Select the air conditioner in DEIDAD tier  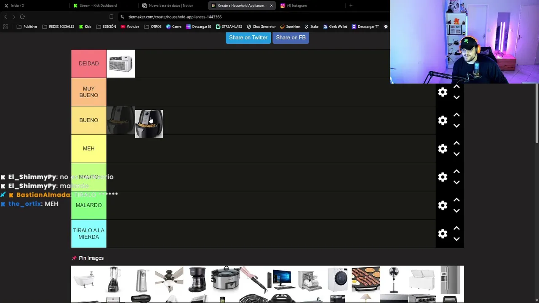120,64
